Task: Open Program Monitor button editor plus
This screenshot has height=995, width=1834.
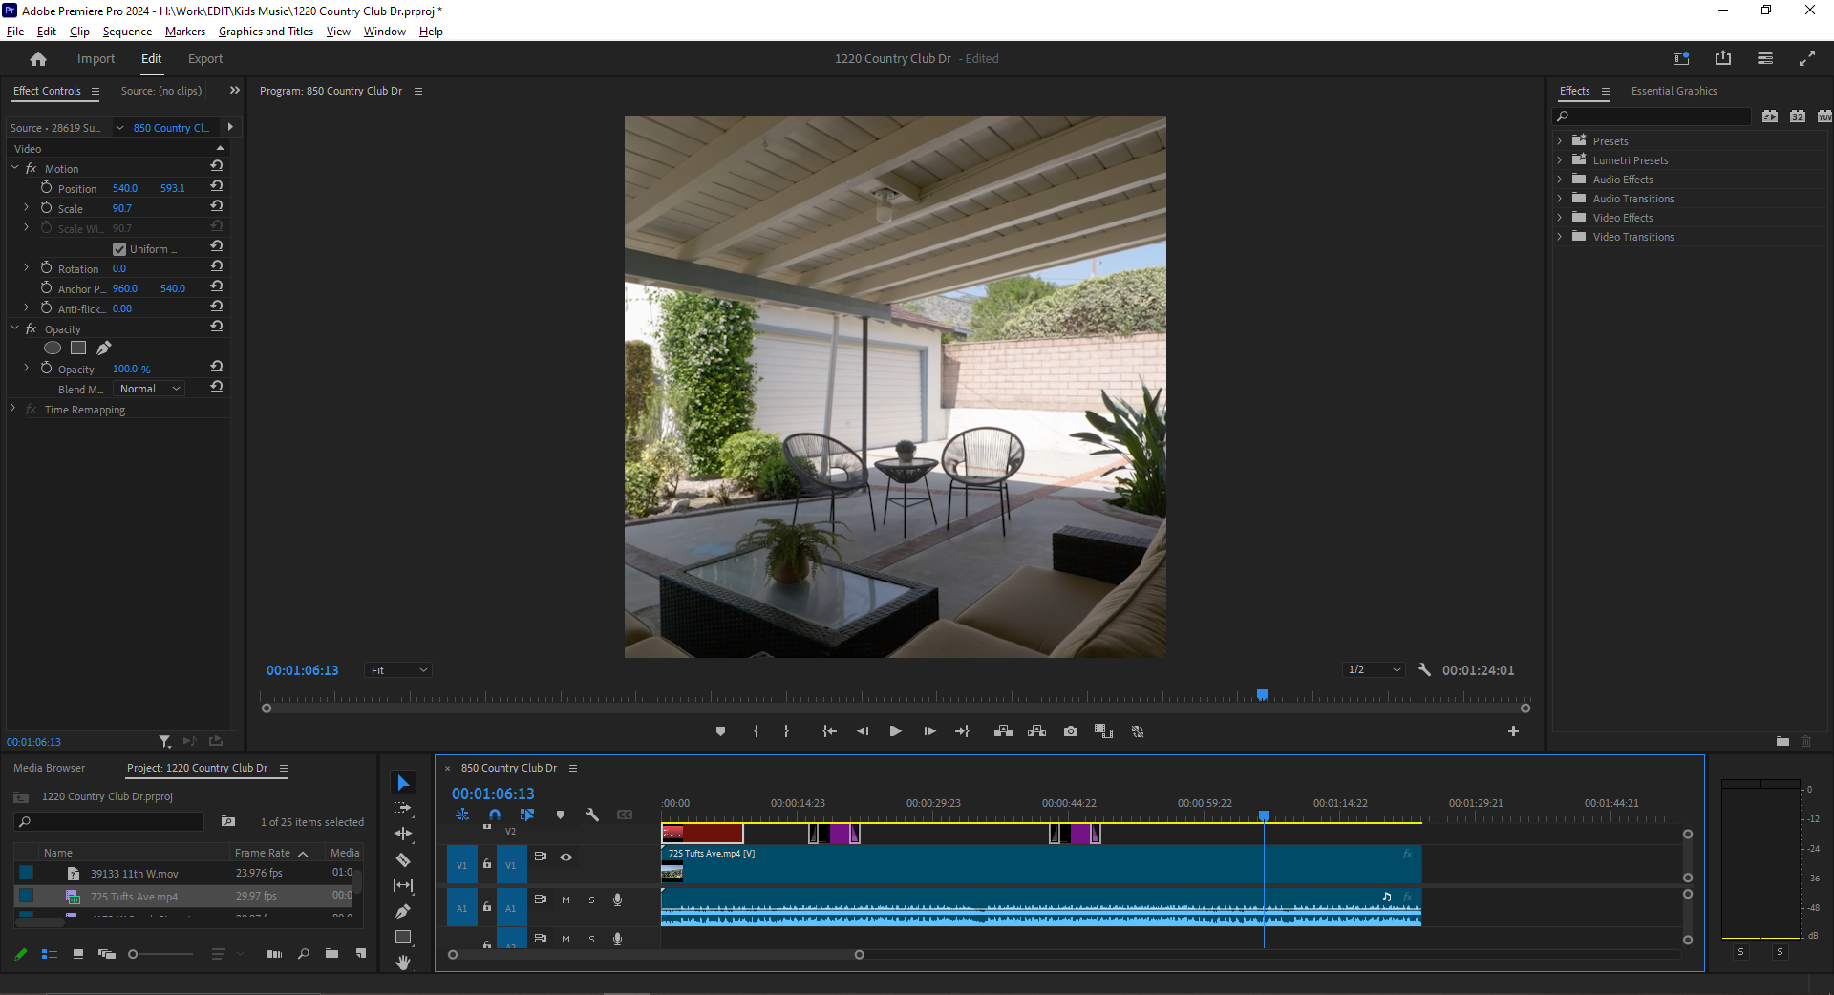Action: 1513,731
